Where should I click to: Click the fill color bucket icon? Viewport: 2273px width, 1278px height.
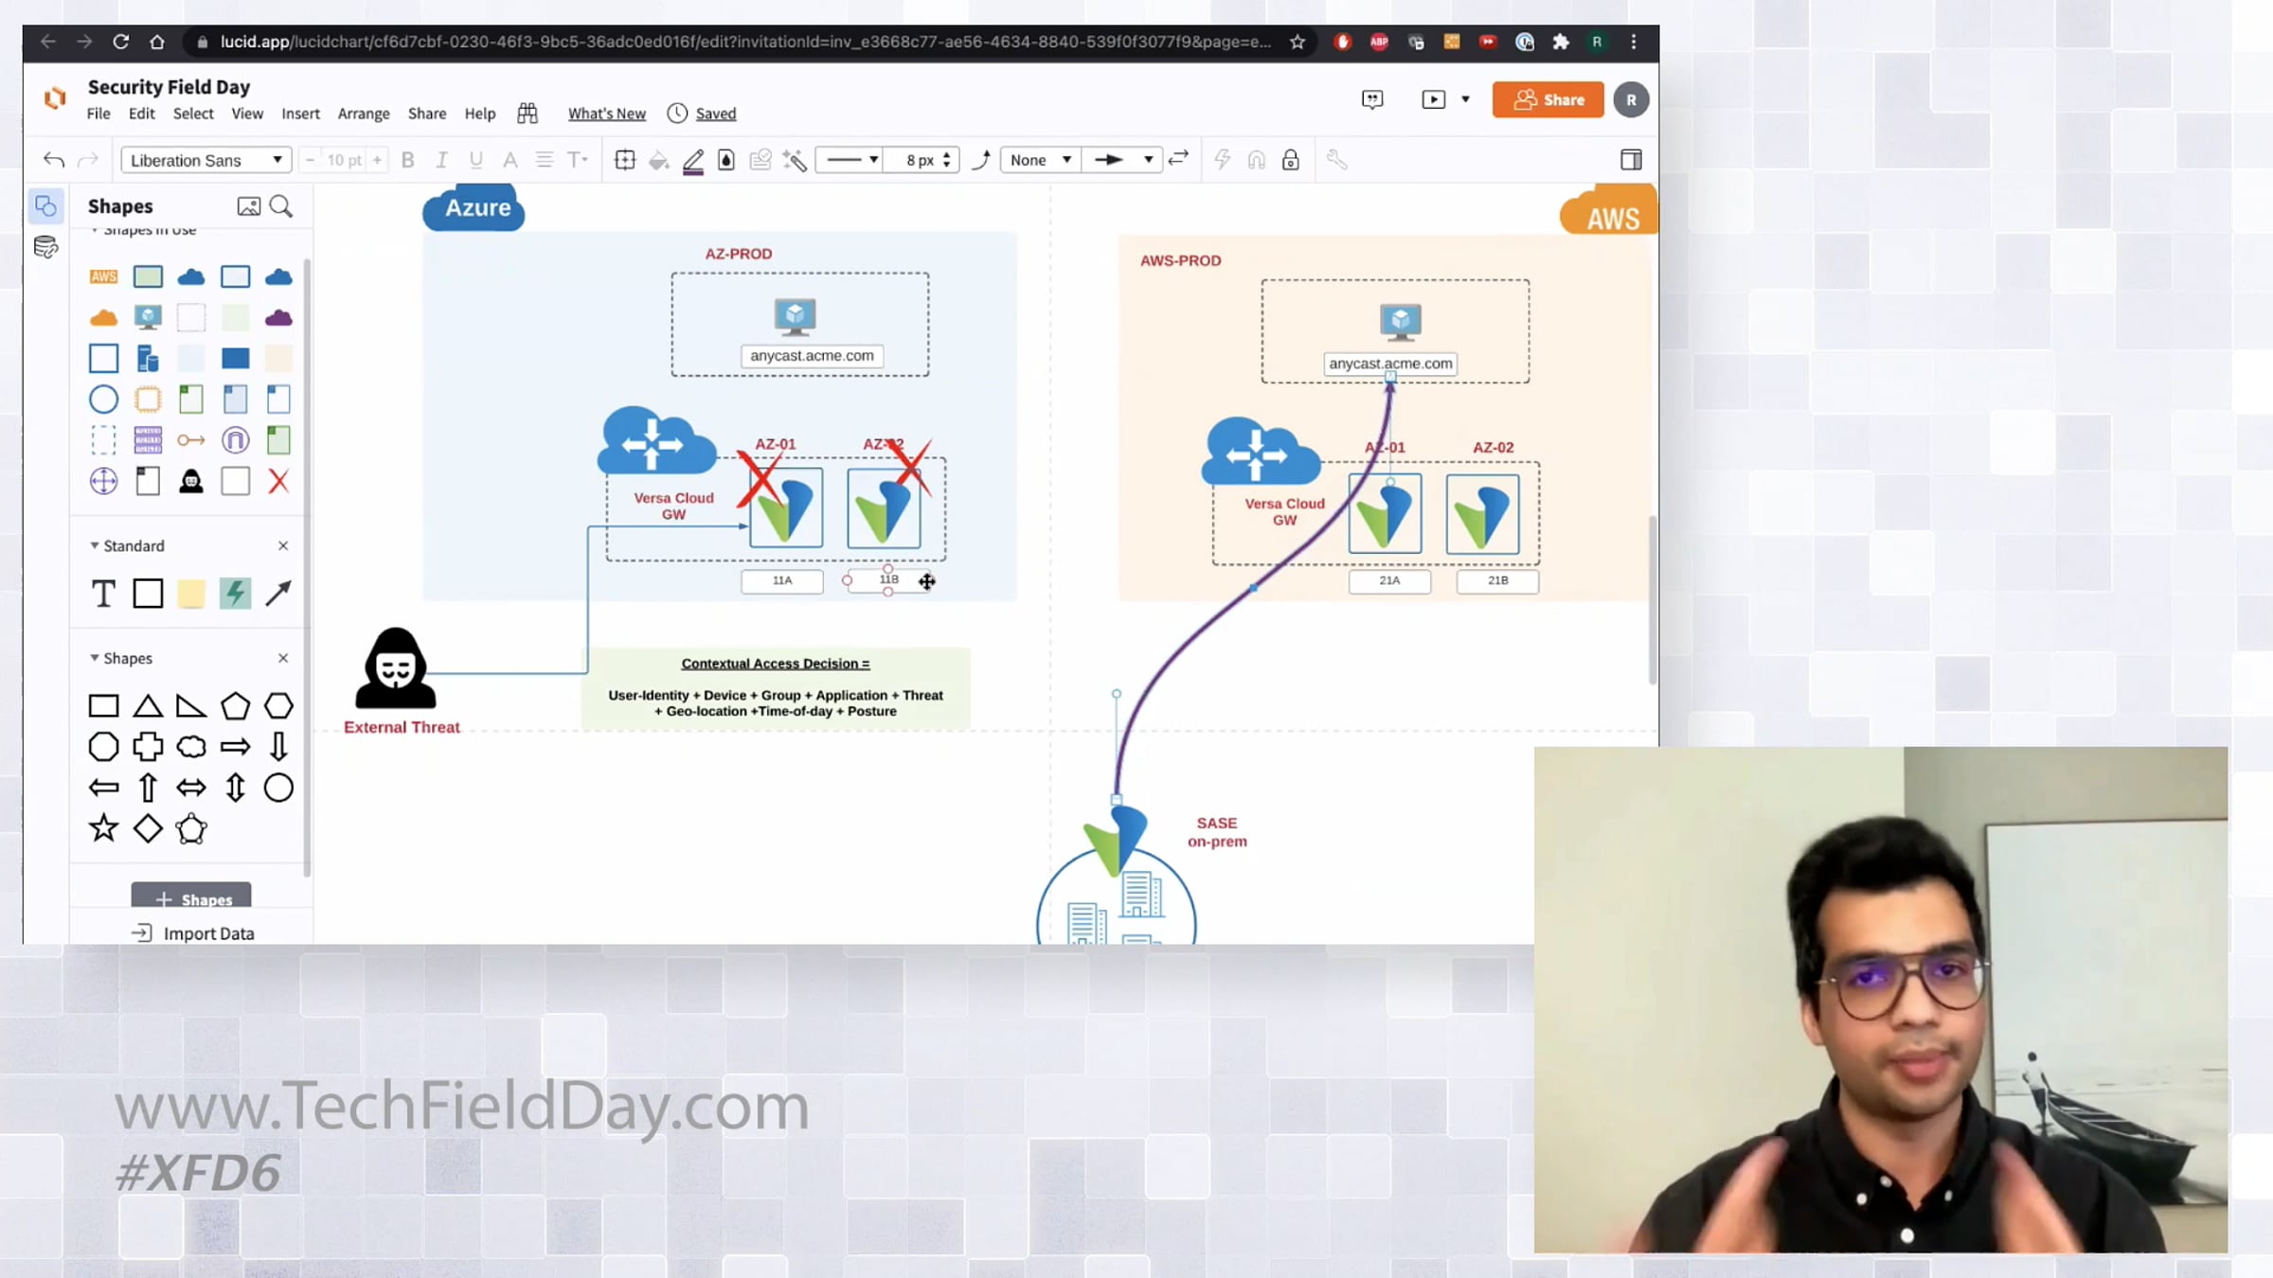click(658, 160)
